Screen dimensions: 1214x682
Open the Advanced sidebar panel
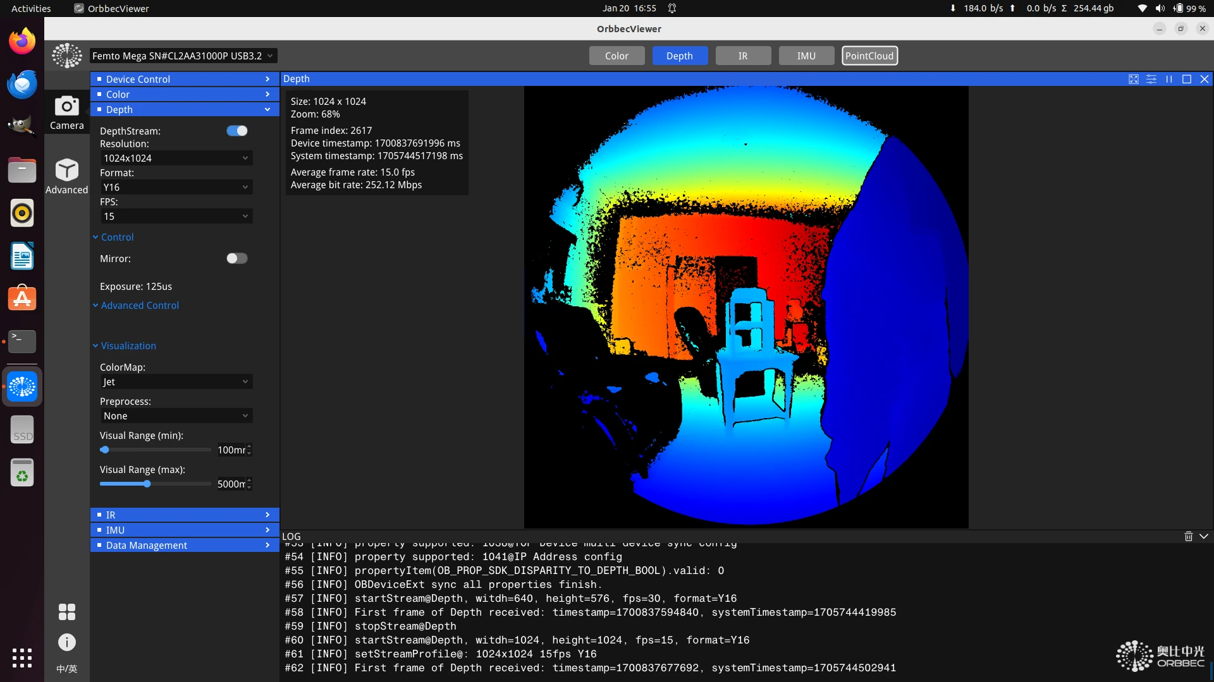pyautogui.click(x=66, y=176)
